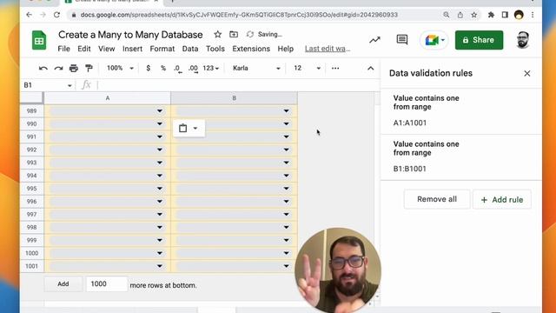Open the font size 12 dropdown
This screenshot has width=556, height=313.
tap(307, 68)
